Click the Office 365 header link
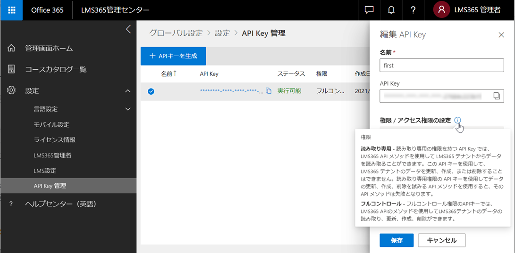This screenshot has height=253, width=515. pos(47,10)
